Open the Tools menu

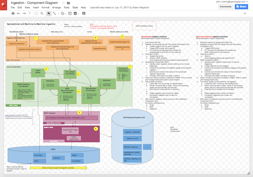tap(66, 8)
